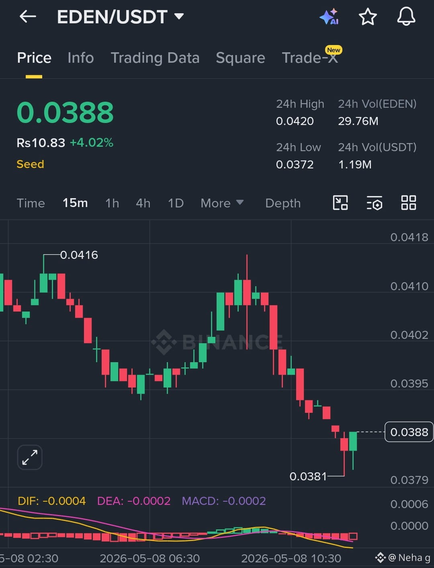The height and width of the screenshot is (568, 434).
Task: Tap the current price 0.0388
Action: (x=65, y=112)
